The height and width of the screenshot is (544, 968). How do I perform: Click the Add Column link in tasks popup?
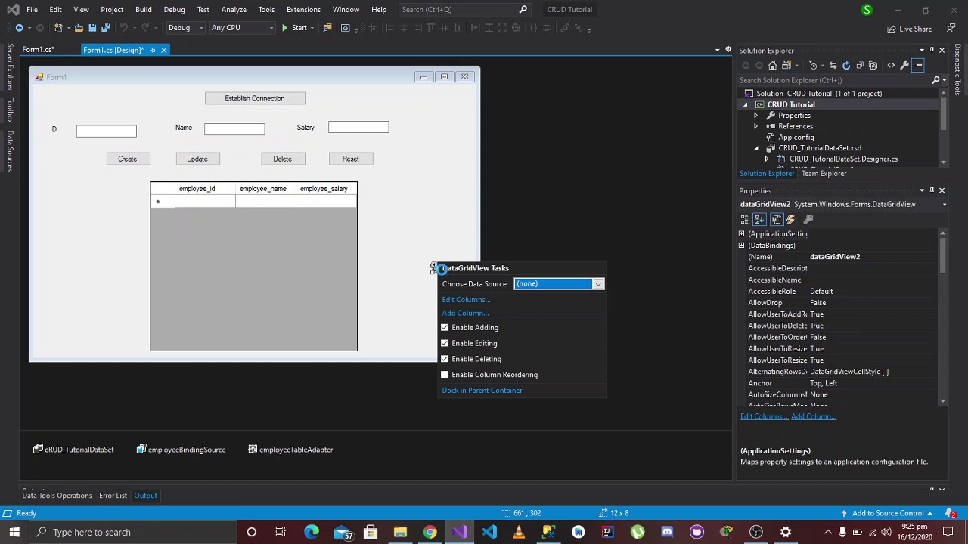[465, 313]
